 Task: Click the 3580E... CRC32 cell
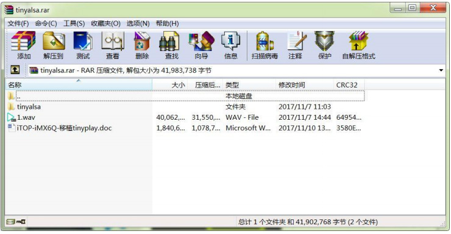[x=349, y=128]
